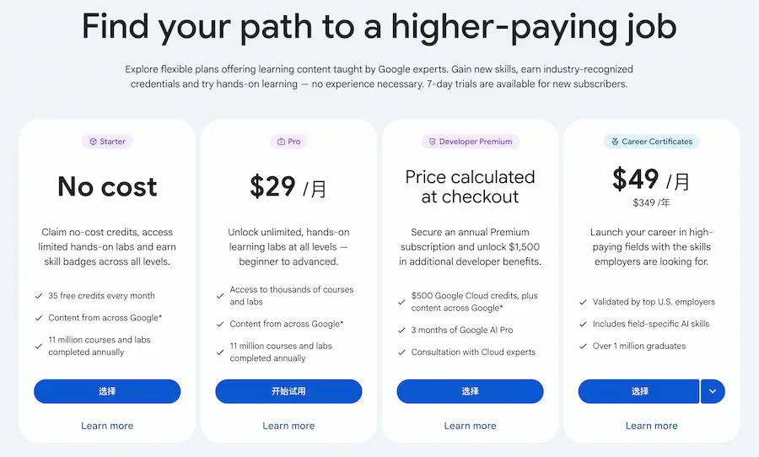
Task: Open Learn more under Pro plan
Action: coord(288,426)
